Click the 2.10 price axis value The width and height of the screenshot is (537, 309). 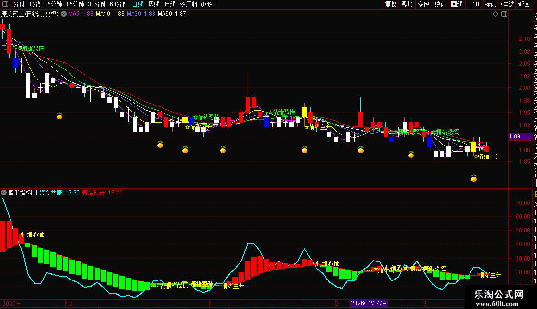pos(525,39)
